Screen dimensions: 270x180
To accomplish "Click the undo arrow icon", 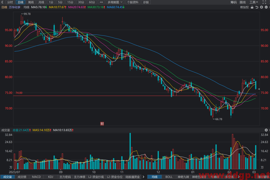I will (x=257, y=7).
